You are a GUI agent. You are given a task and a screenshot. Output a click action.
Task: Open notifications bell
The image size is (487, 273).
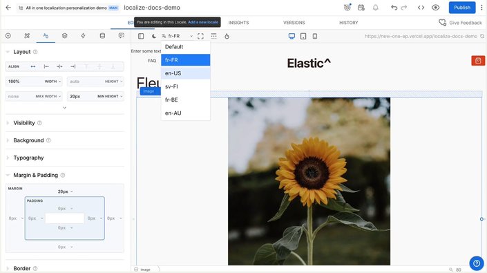click(x=376, y=8)
